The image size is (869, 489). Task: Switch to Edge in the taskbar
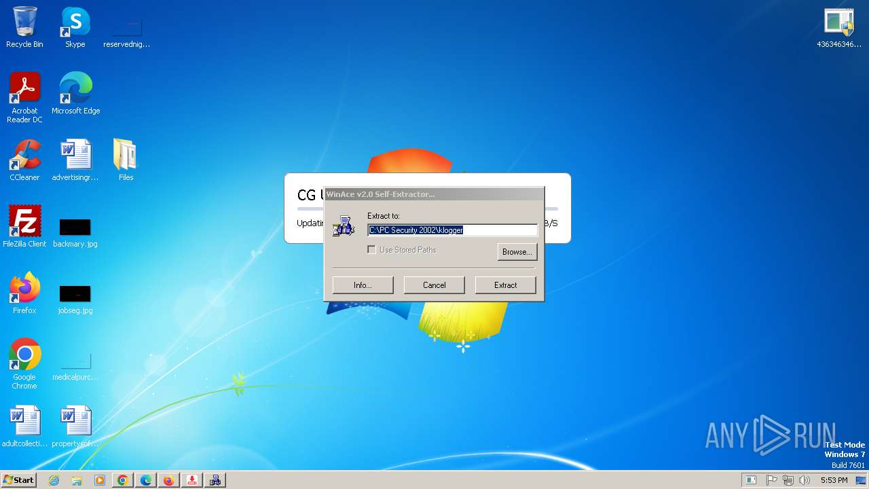(146, 480)
